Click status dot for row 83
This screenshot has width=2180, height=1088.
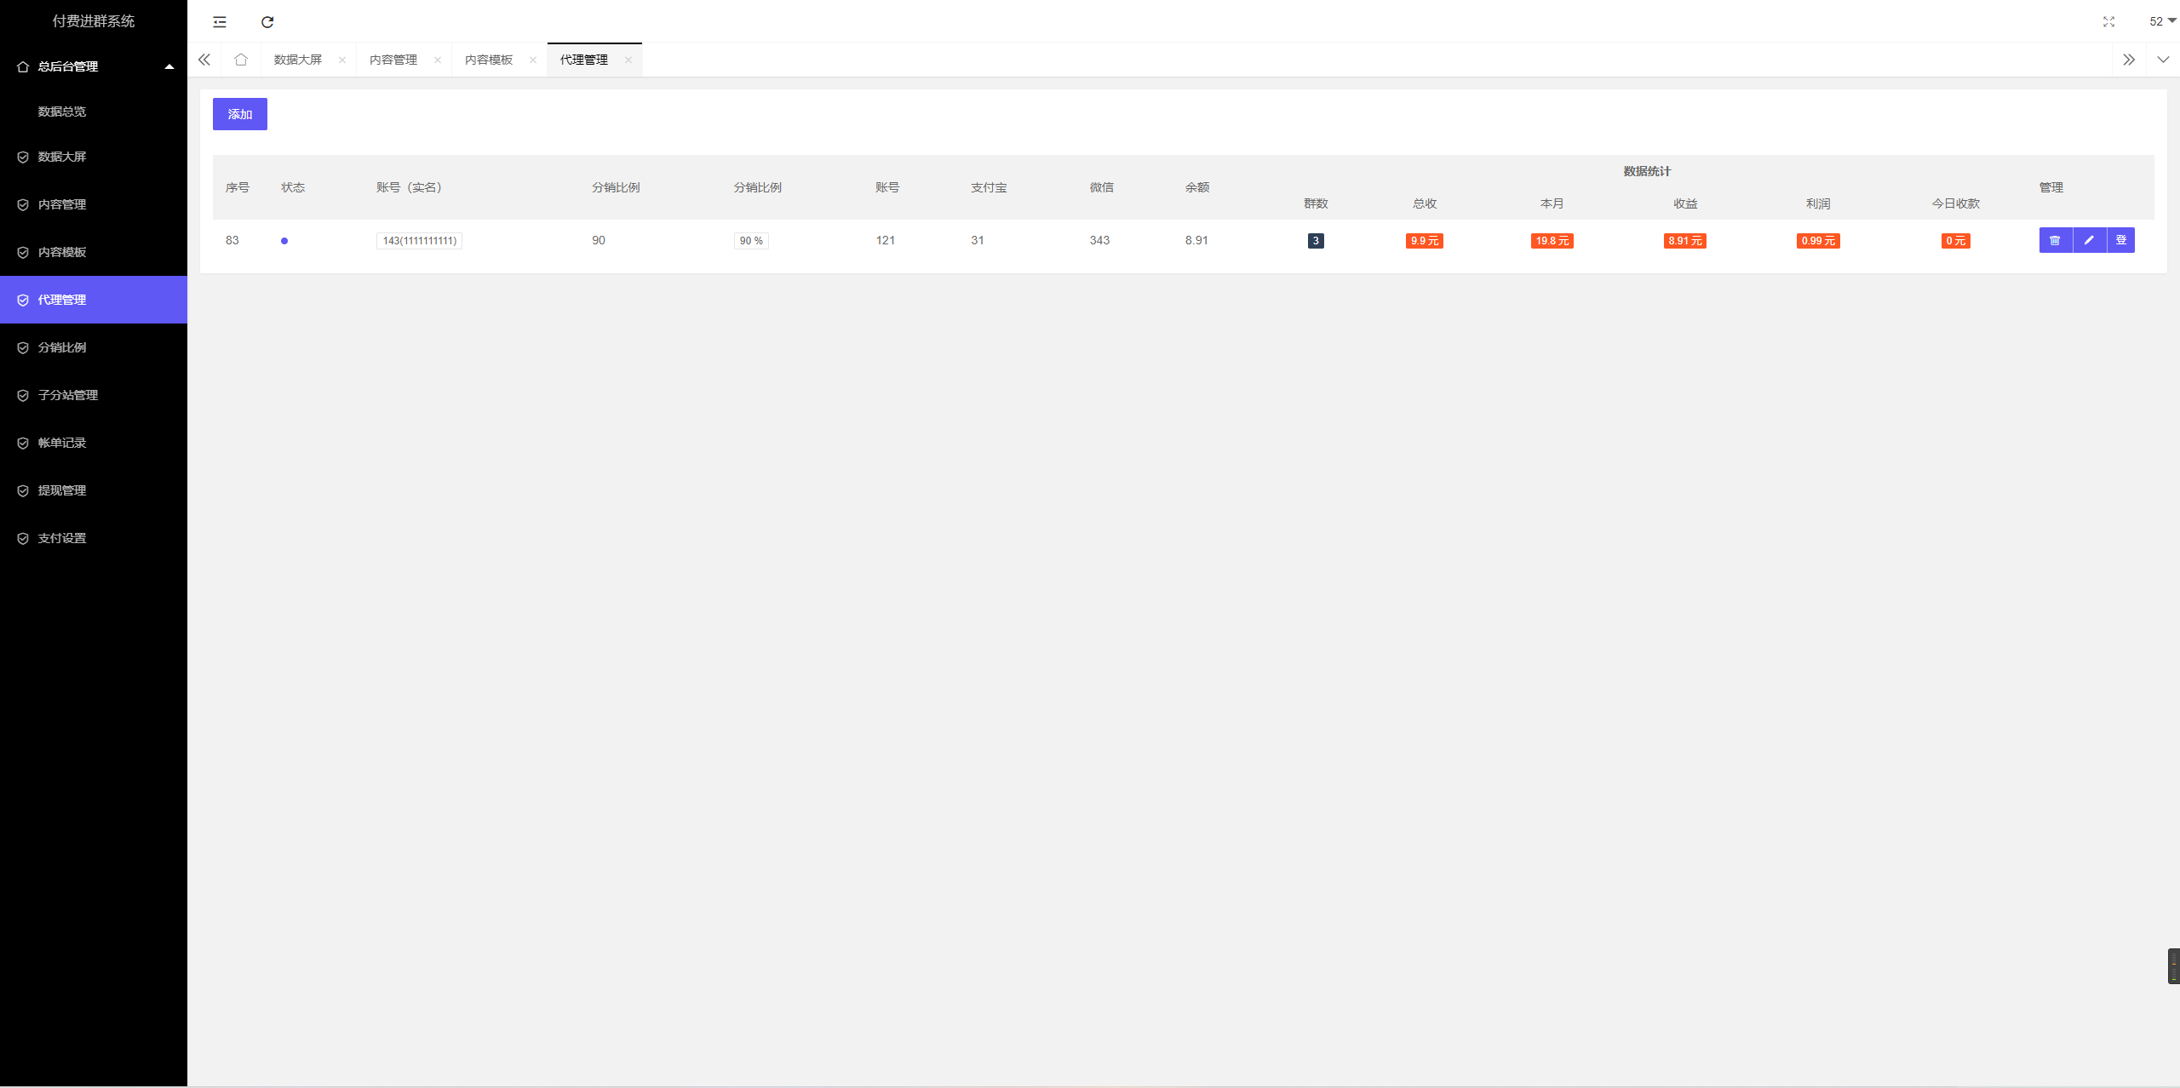click(284, 241)
